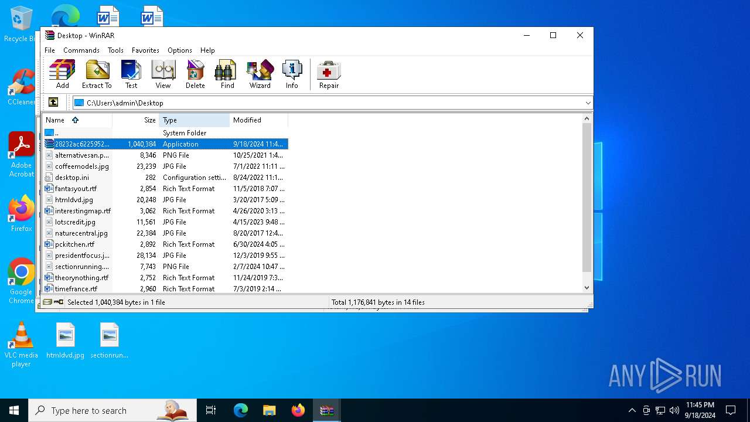Select VLC media player desktop shortcut
This screenshot has height=422, width=750.
coord(21,345)
